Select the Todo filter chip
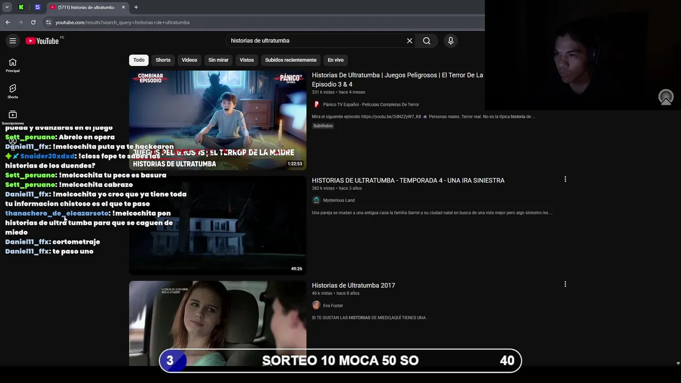The height and width of the screenshot is (383, 681). click(139, 60)
